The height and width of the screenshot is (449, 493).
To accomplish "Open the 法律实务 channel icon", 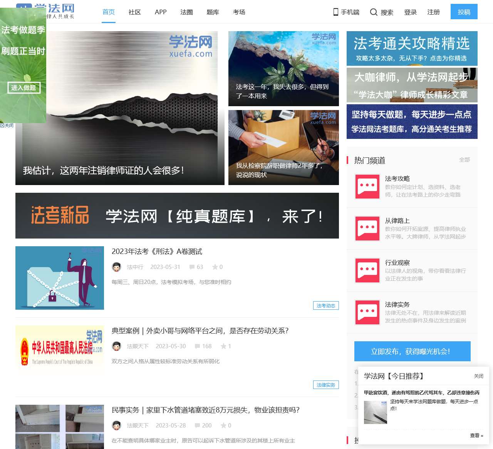I will point(367,312).
